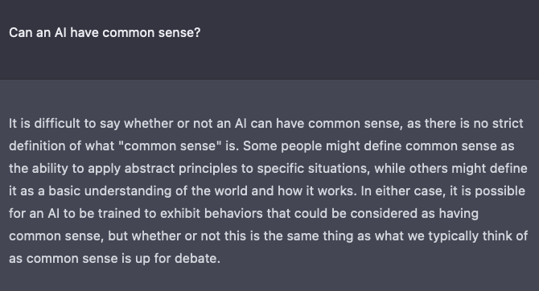Click the quoted phrase "common sense" in the answer

(x=171, y=146)
